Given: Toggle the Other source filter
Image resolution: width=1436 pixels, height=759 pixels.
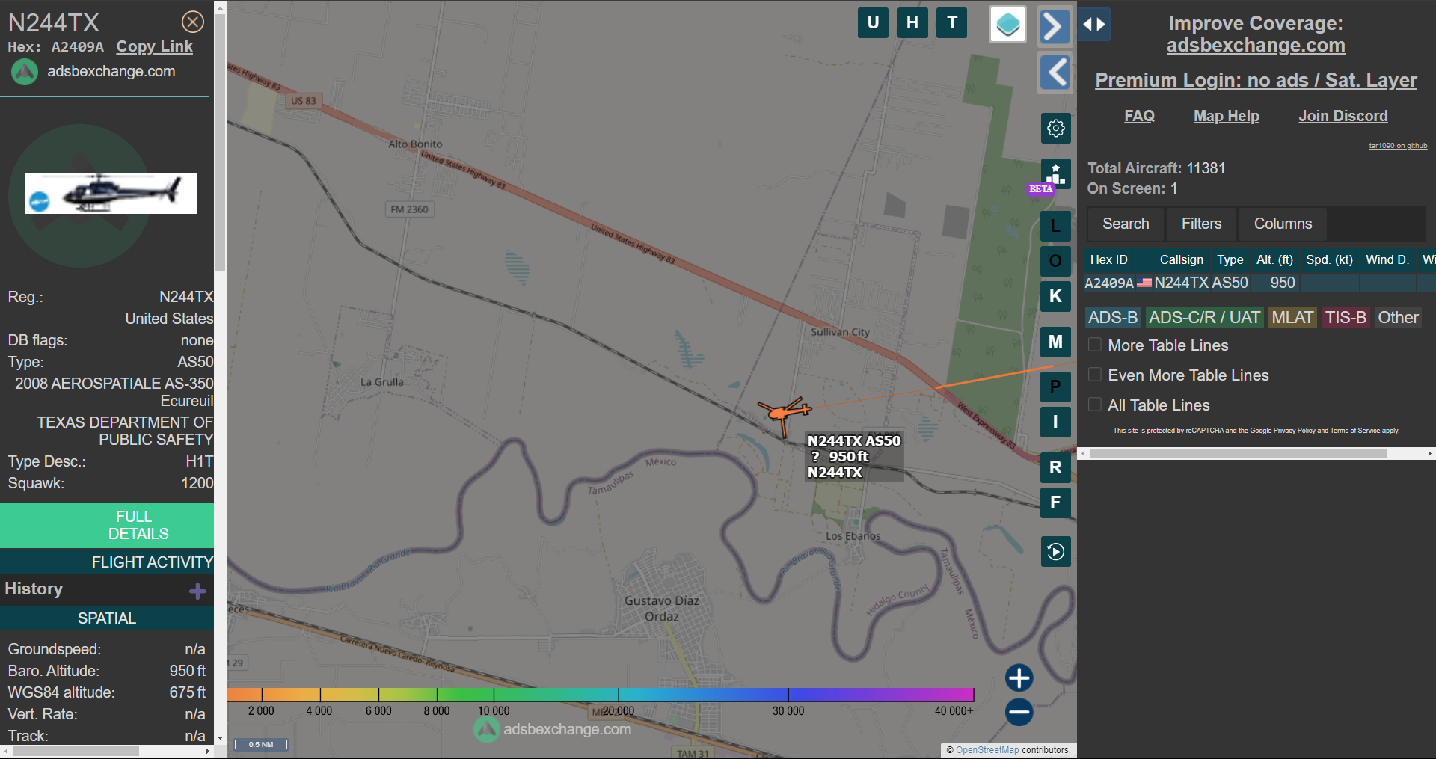Looking at the screenshot, I should (1398, 318).
